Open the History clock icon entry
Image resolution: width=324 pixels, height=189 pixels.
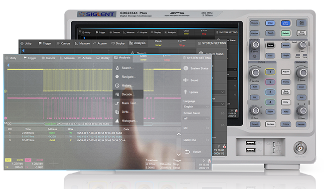(x=117, y=86)
